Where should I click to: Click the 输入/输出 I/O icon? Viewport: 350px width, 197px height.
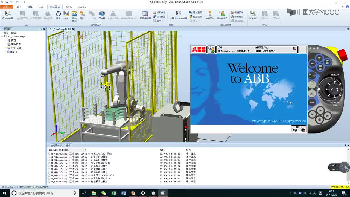pyautogui.click(x=74, y=16)
